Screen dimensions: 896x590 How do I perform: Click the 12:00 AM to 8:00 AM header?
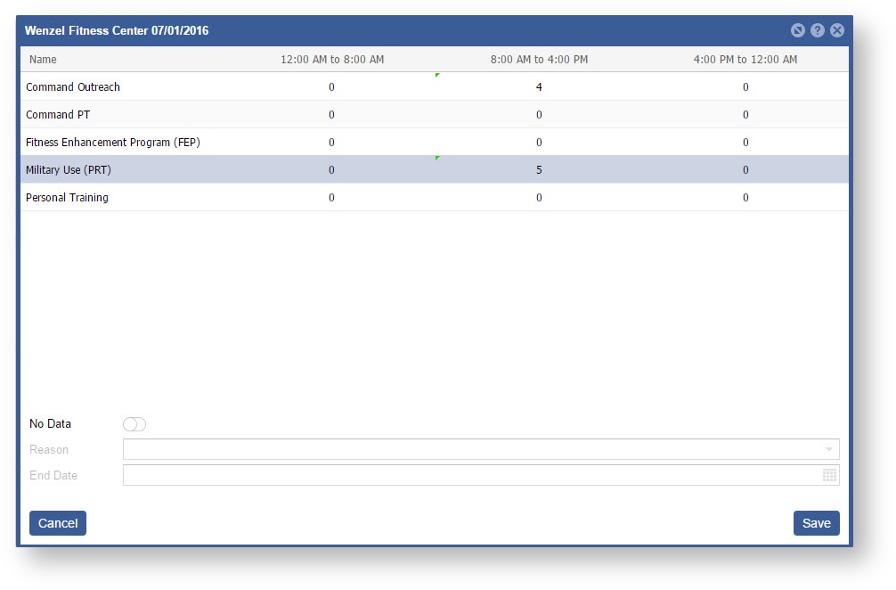[332, 60]
